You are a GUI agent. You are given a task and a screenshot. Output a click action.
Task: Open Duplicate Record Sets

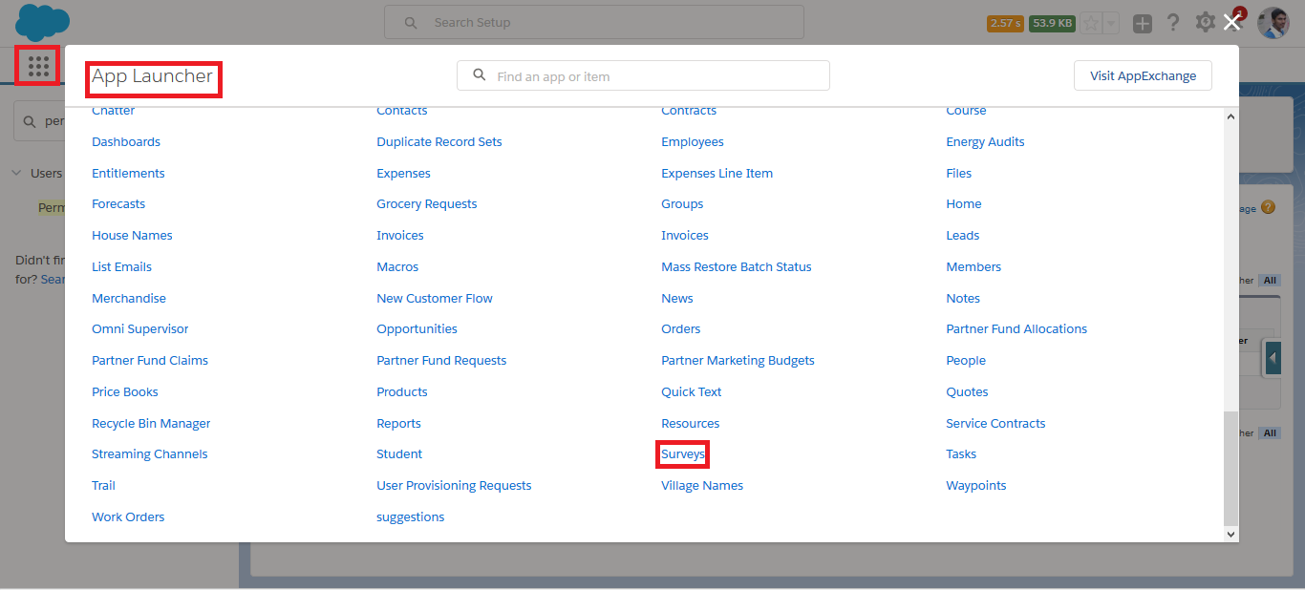click(x=439, y=141)
